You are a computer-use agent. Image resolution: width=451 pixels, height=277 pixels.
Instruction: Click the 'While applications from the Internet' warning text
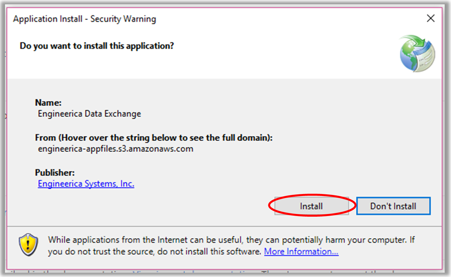click(231, 245)
